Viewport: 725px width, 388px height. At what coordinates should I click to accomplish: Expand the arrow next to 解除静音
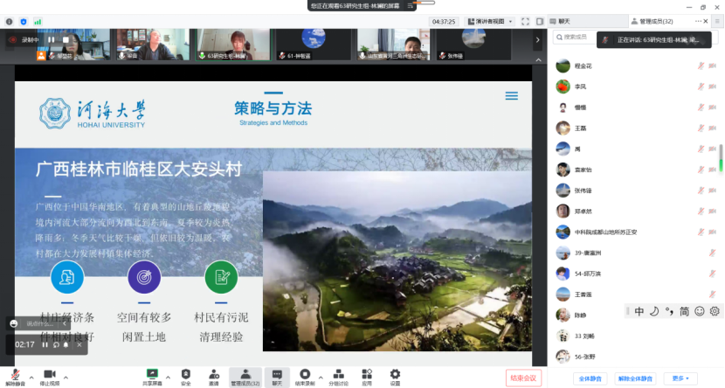tap(32, 373)
